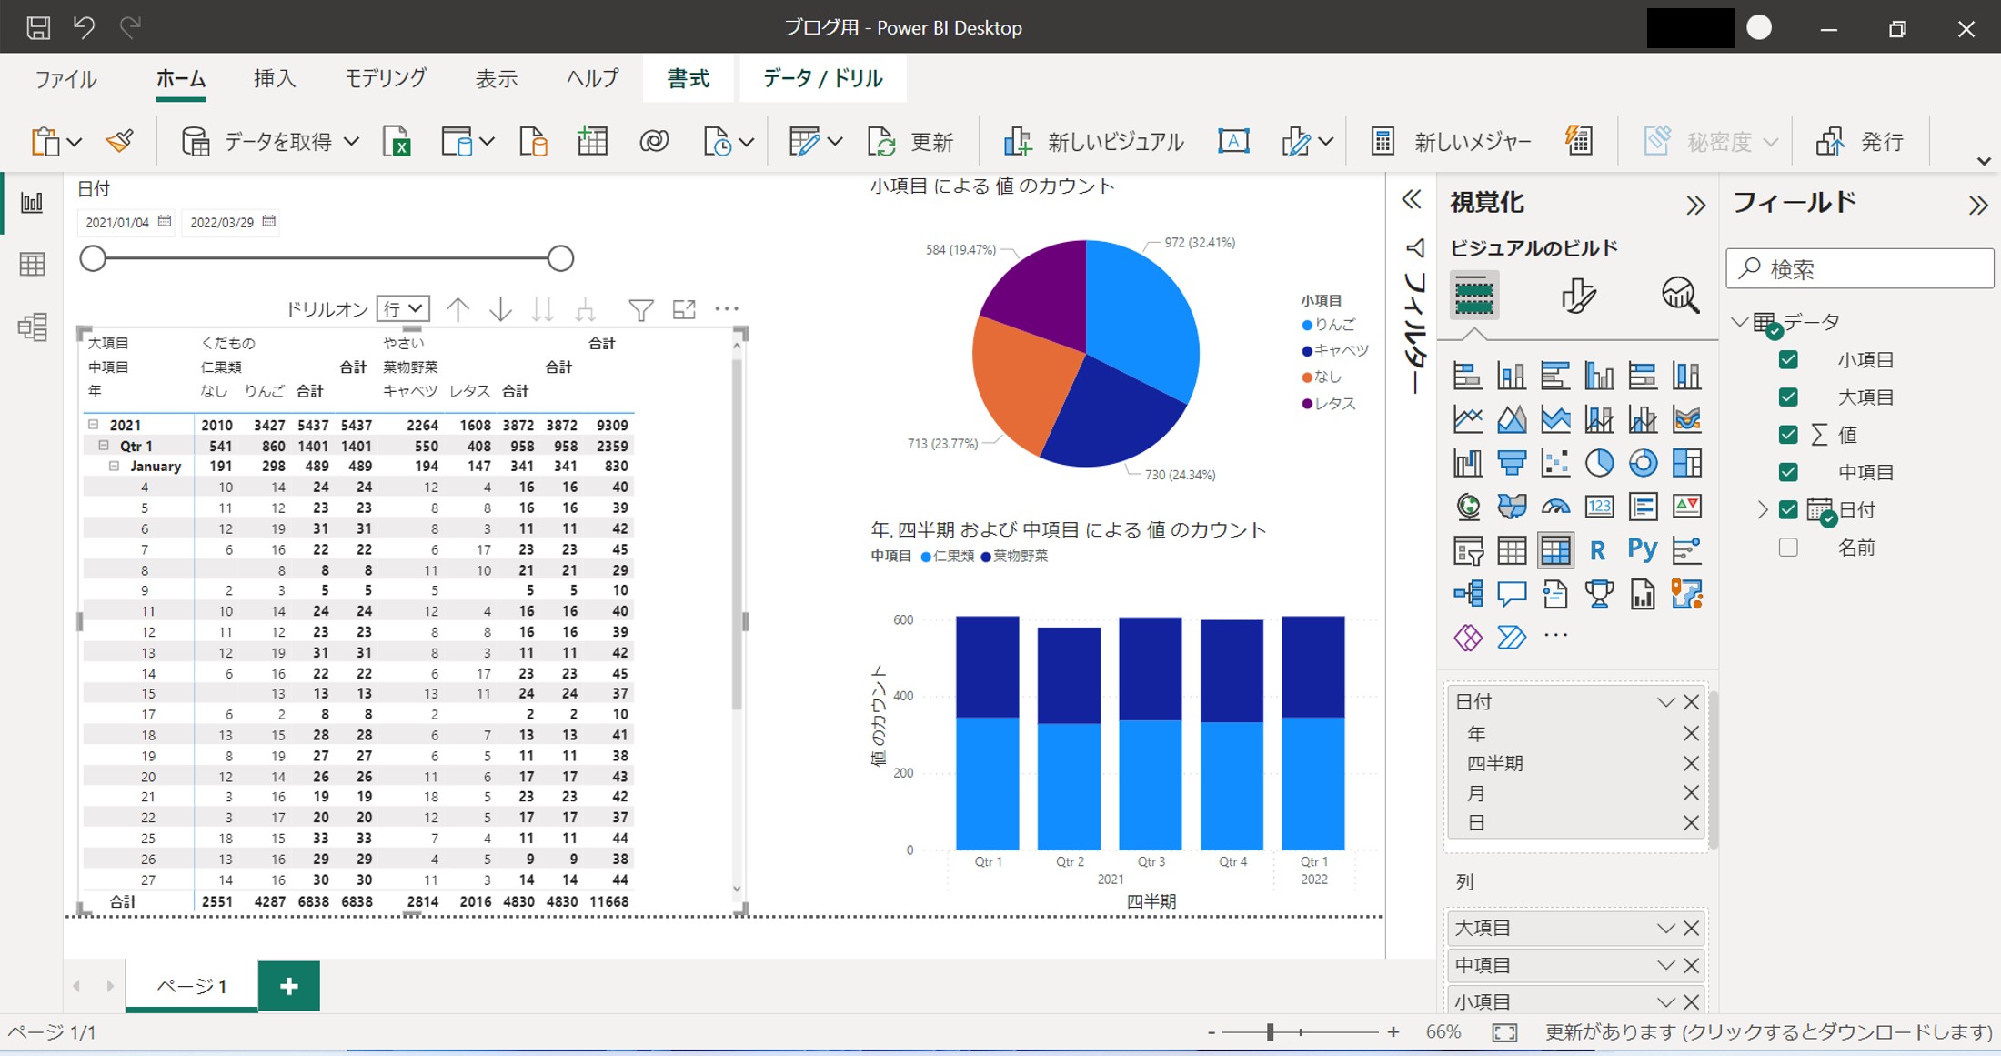Collapse the 視覚化 pane
This screenshot has width=2001, height=1056.
pos(1695,206)
